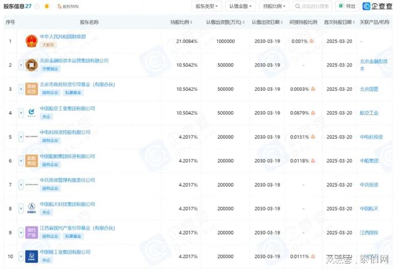Image resolution: width=395 pixels, height=269 pixels.
Task: Click the purple logo of 江西省现代产业引导基金
Action: pos(32,233)
